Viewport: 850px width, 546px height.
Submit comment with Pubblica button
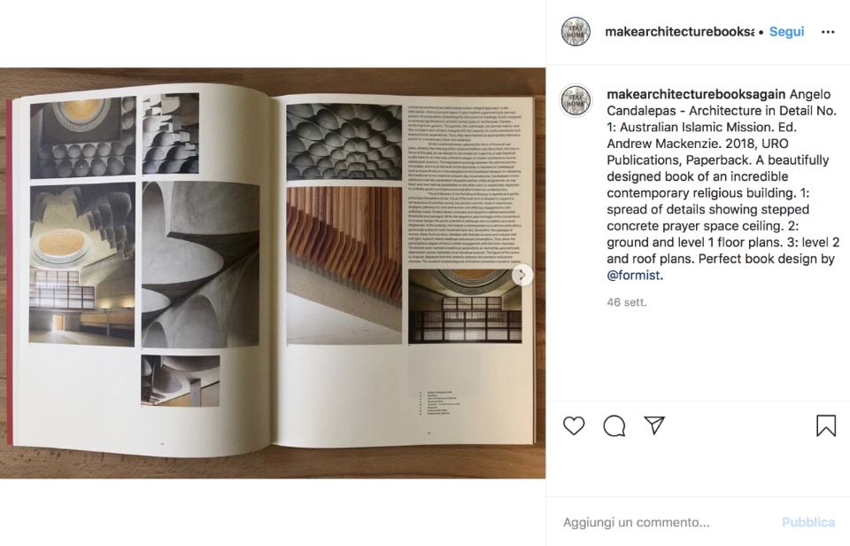(x=807, y=522)
